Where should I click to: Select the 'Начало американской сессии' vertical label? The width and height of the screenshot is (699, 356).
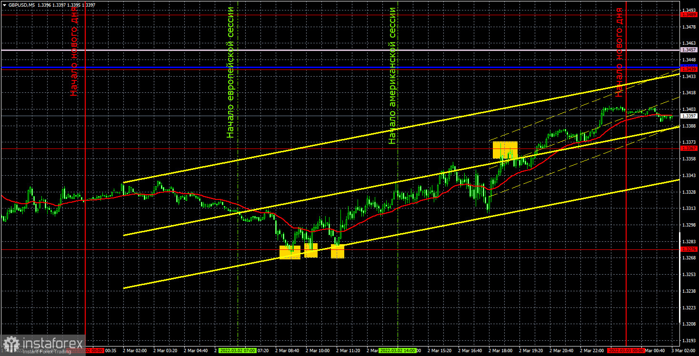(392, 76)
